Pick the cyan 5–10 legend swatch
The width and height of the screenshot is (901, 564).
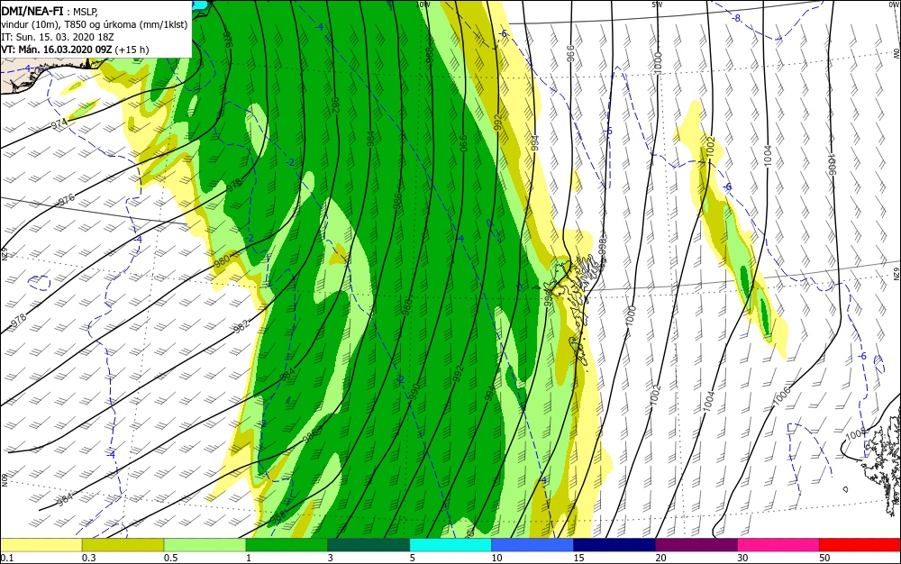pos(450,545)
